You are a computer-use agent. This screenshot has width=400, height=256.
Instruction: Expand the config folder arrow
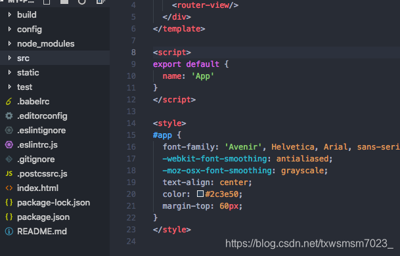tap(10, 29)
